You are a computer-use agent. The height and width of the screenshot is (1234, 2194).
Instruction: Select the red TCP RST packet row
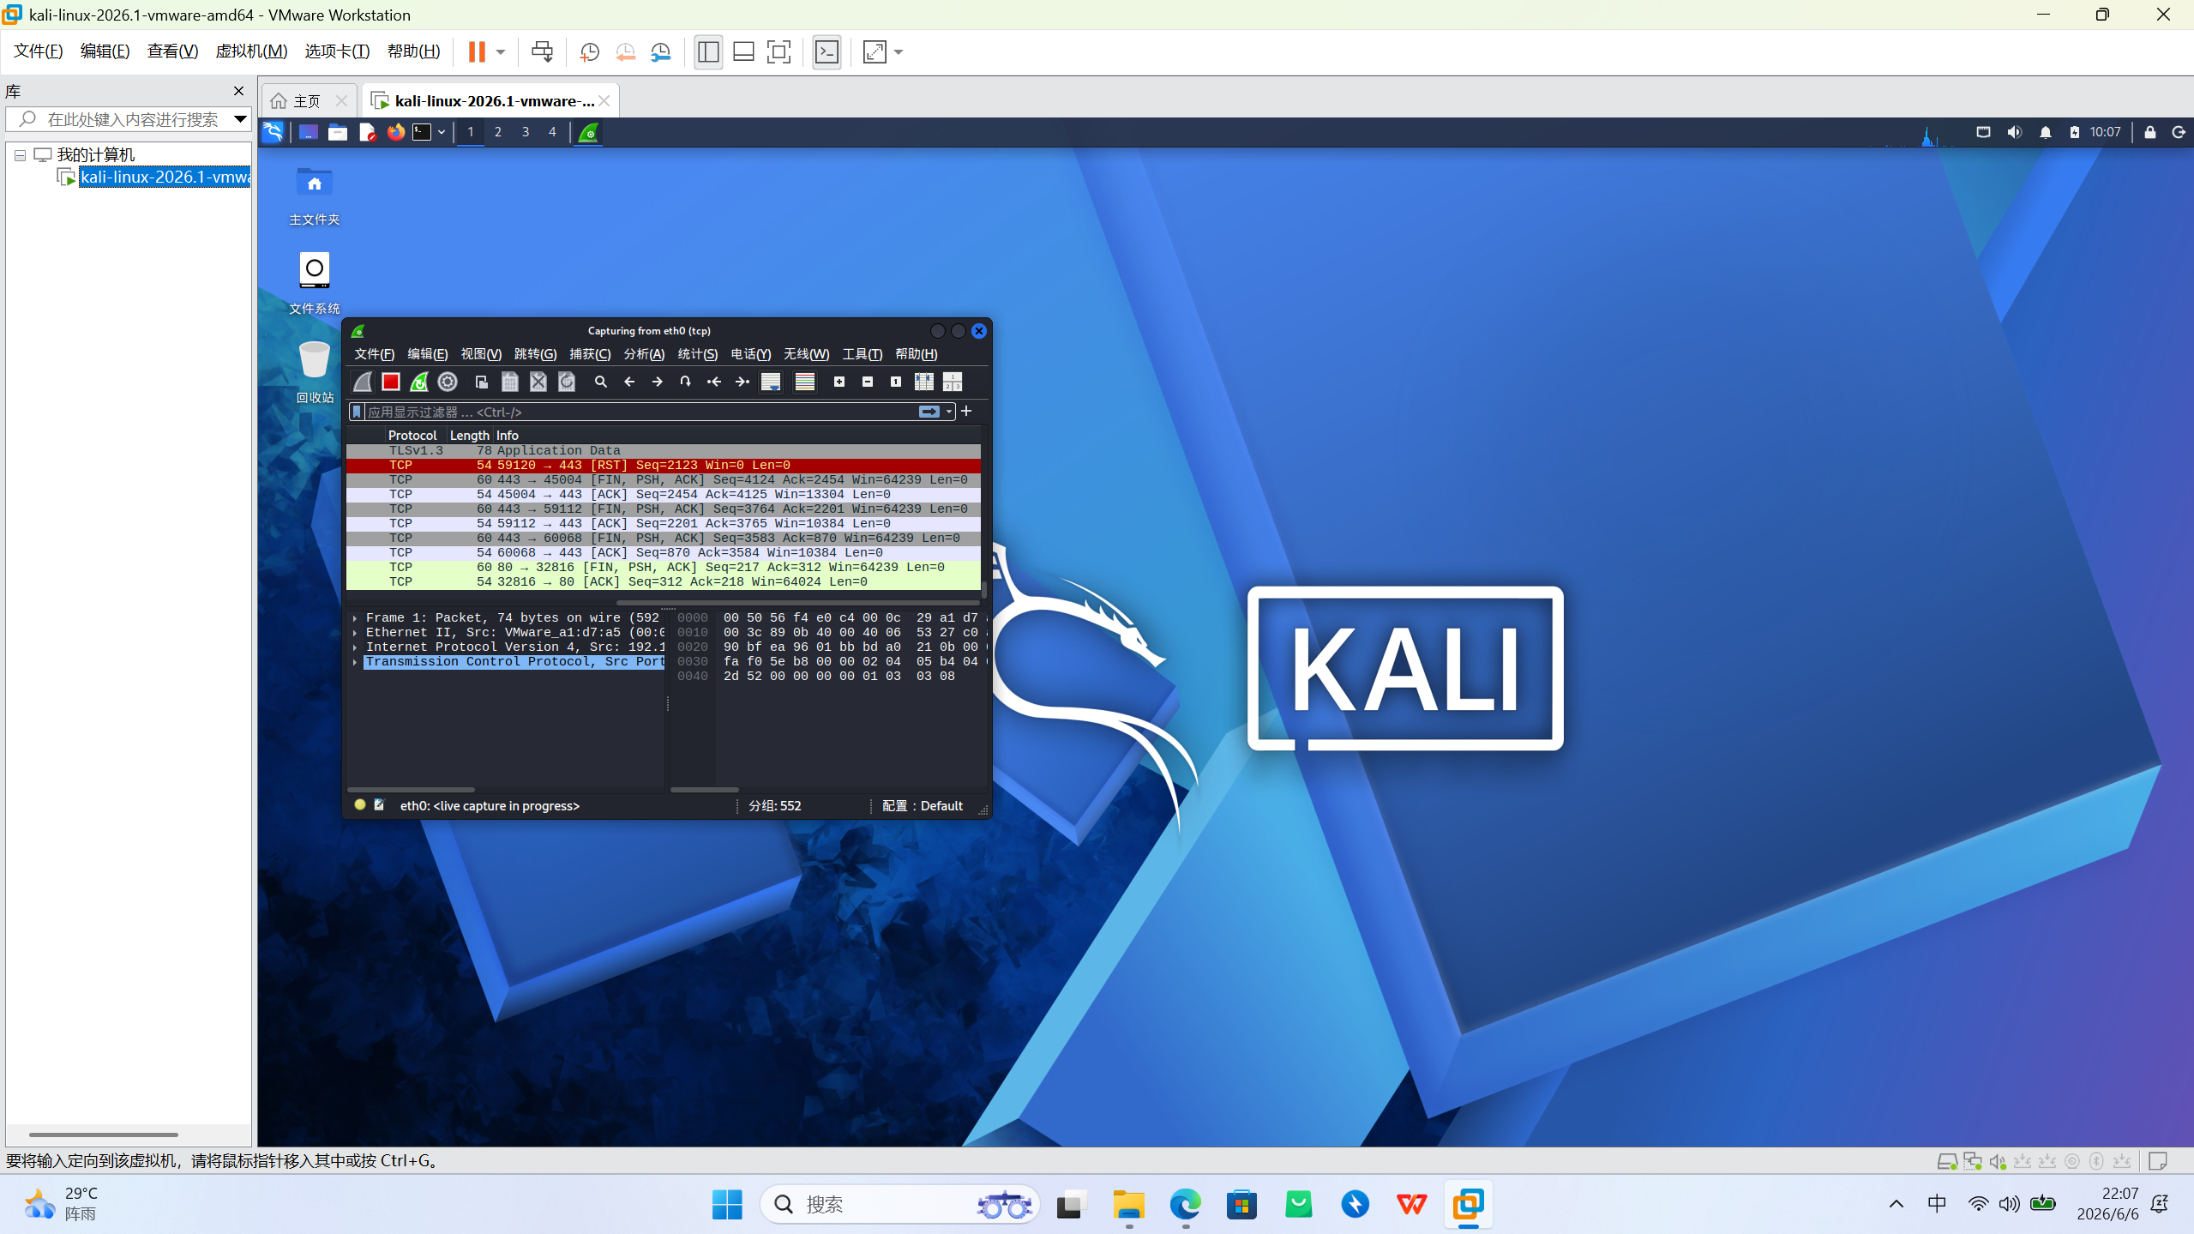664,466
